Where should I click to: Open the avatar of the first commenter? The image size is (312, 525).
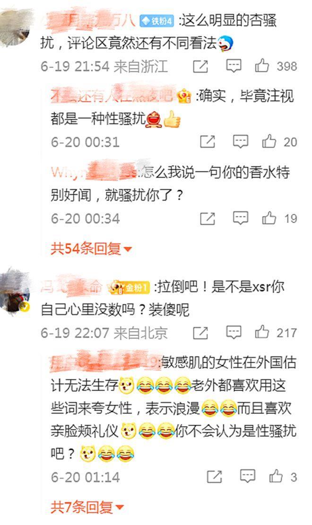coord(15,28)
